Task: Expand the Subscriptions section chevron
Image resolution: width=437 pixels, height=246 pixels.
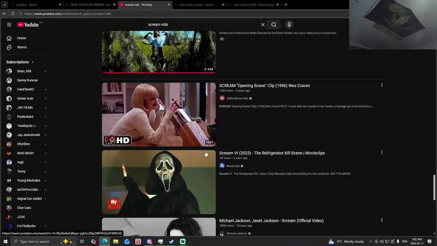Action: 32,62
